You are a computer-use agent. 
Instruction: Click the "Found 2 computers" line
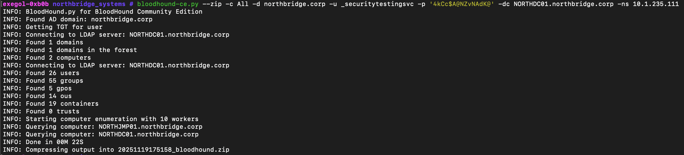47,58
